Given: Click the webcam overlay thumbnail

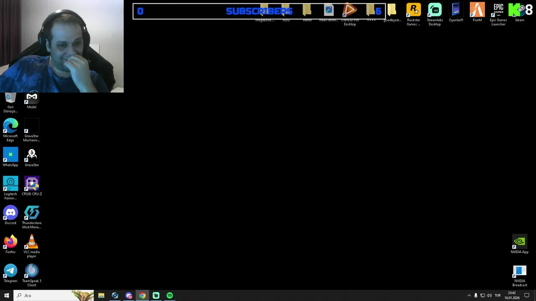Looking at the screenshot, I should pyautogui.click(x=62, y=46).
